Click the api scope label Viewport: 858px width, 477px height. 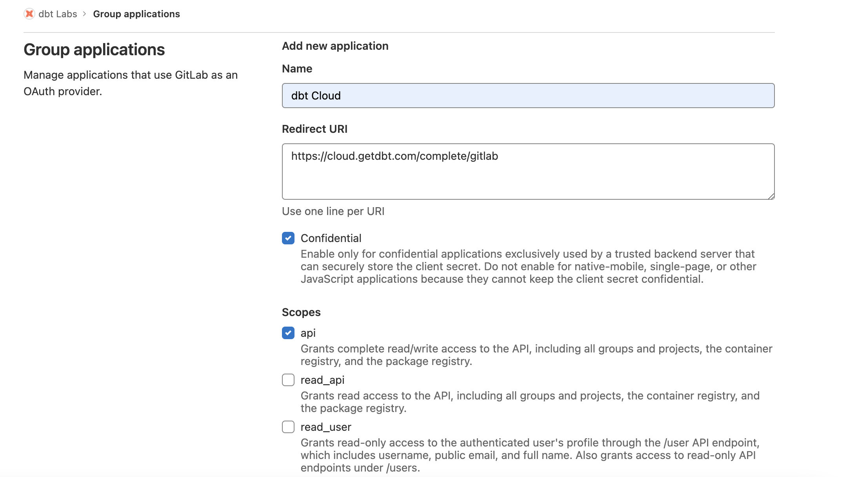tap(308, 333)
